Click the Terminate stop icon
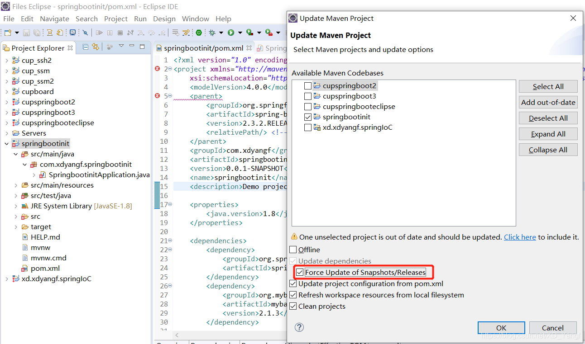This screenshot has height=344, width=585. pyautogui.click(x=120, y=33)
